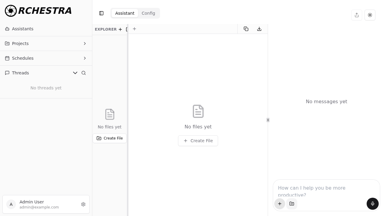Start voice input with microphone button
385x216 pixels.
(373, 204)
